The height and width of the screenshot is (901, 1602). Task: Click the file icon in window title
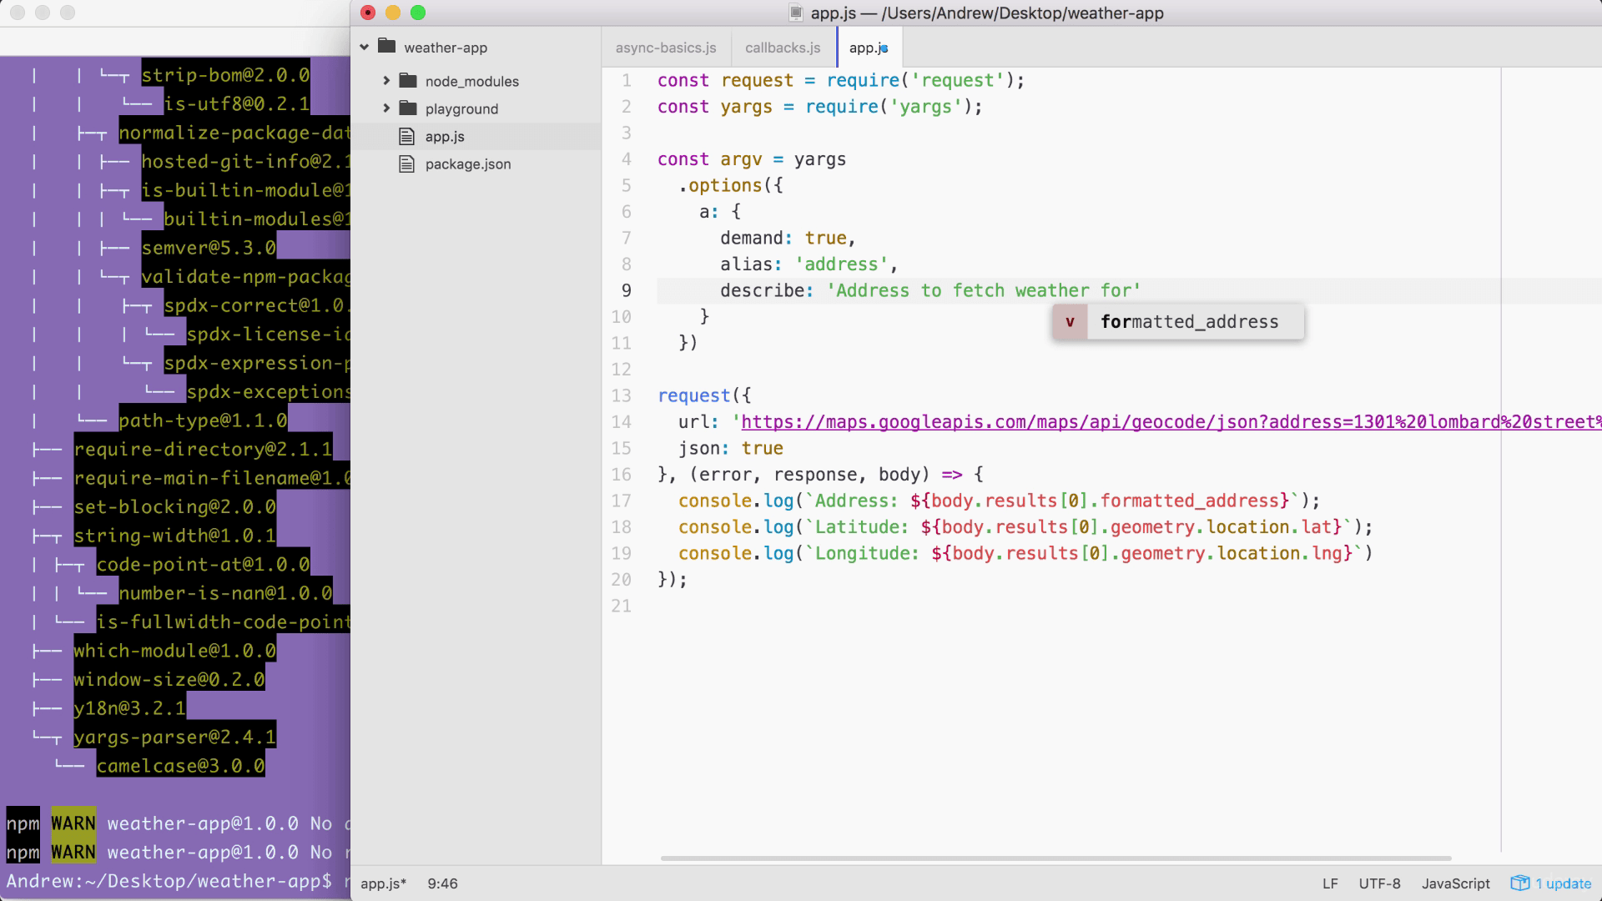coord(796,13)
